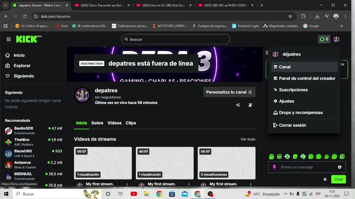Insert the first green emote in the chat row
Image resolution: width=355 pixels, height=199 pixels.
click(272, 157)
